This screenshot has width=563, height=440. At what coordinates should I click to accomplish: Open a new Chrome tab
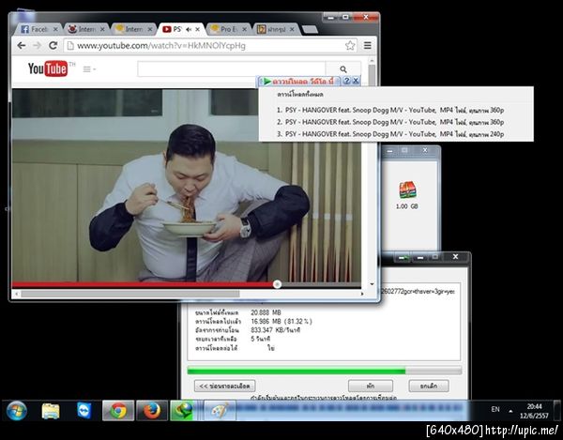coord(310,29)
